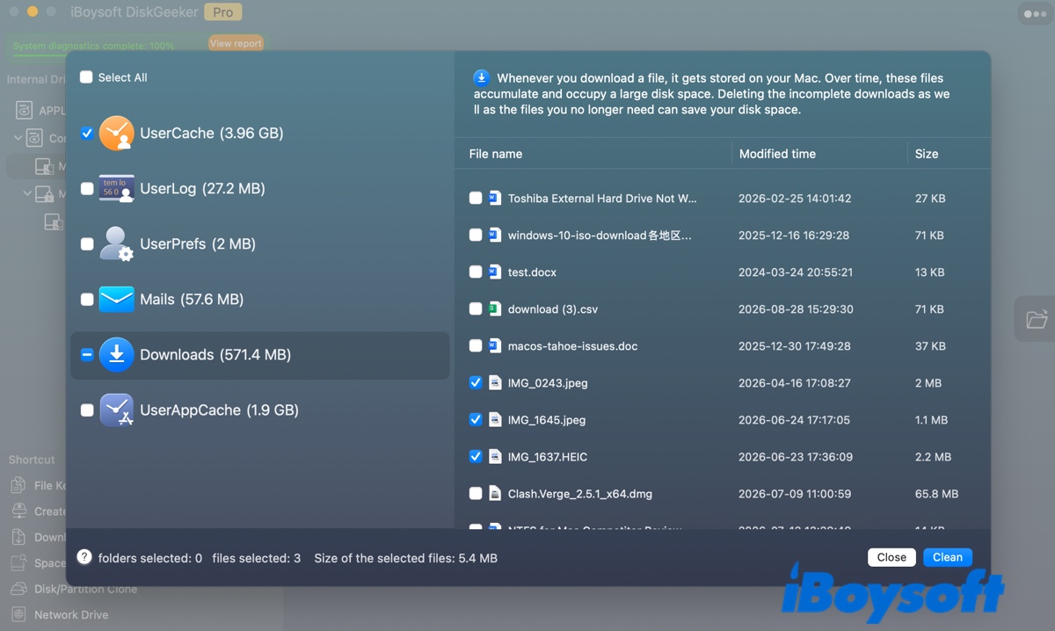Click the image icon for IMG_0243.jpeg

coord(495,383)
